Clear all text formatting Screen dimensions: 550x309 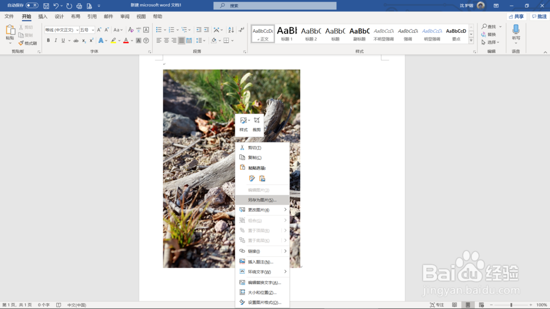[x=130, y=30]
